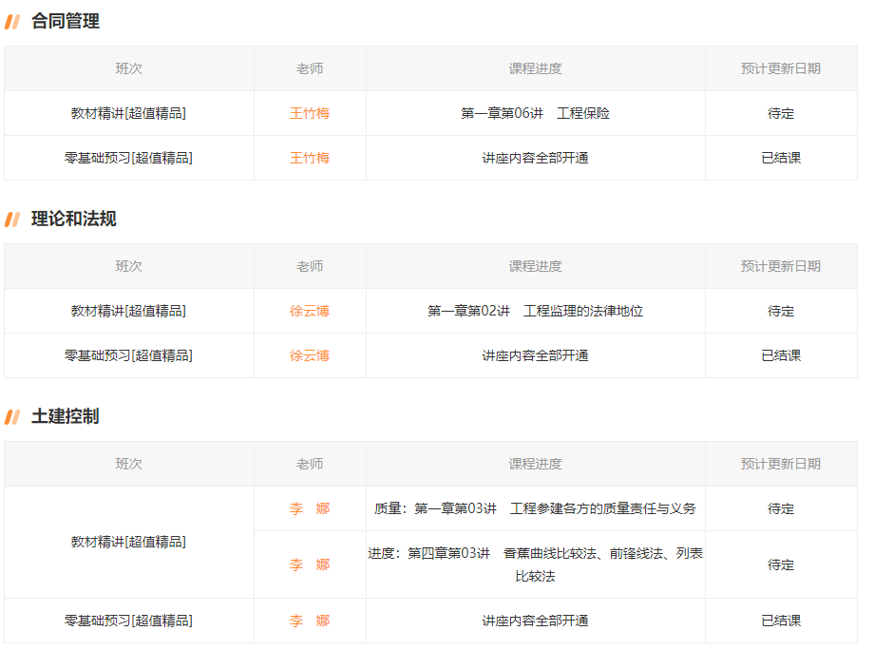Click 李娜 in the 进度 第四章第03讲 row

[310, 564]
